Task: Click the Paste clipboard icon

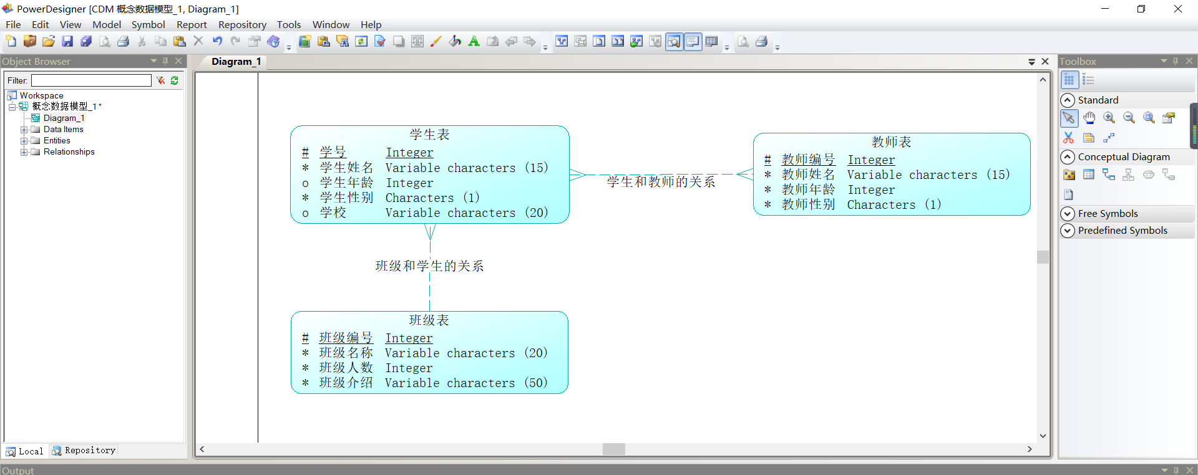Action: (180, 42)
